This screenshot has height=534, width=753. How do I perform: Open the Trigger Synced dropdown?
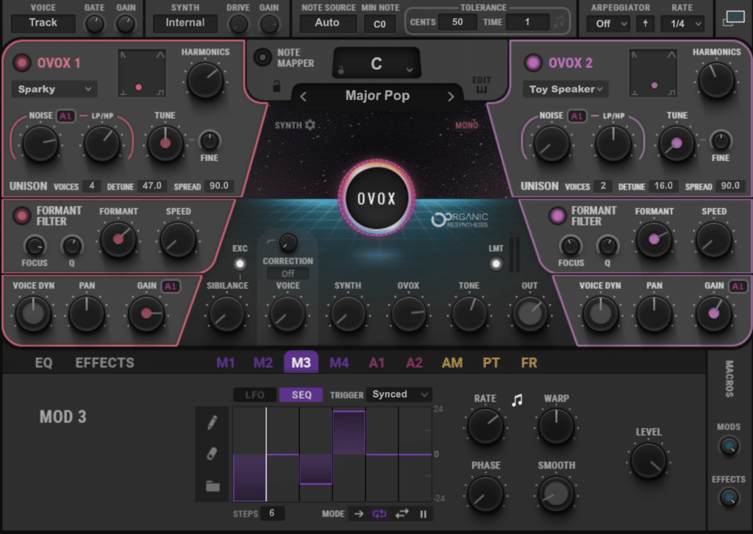(x=399, y=394)
